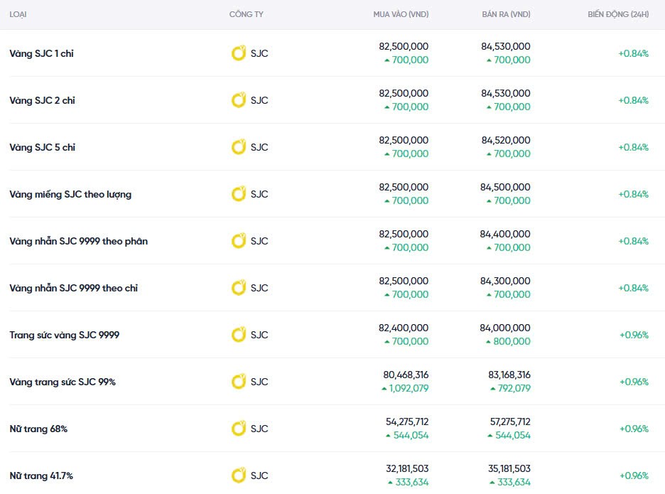Click the 84,000,000 sell price value

tap(505, 328)
